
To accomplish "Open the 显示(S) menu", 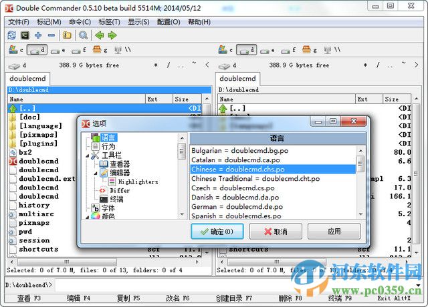I will pyautogui.click(x=138, y=22).
